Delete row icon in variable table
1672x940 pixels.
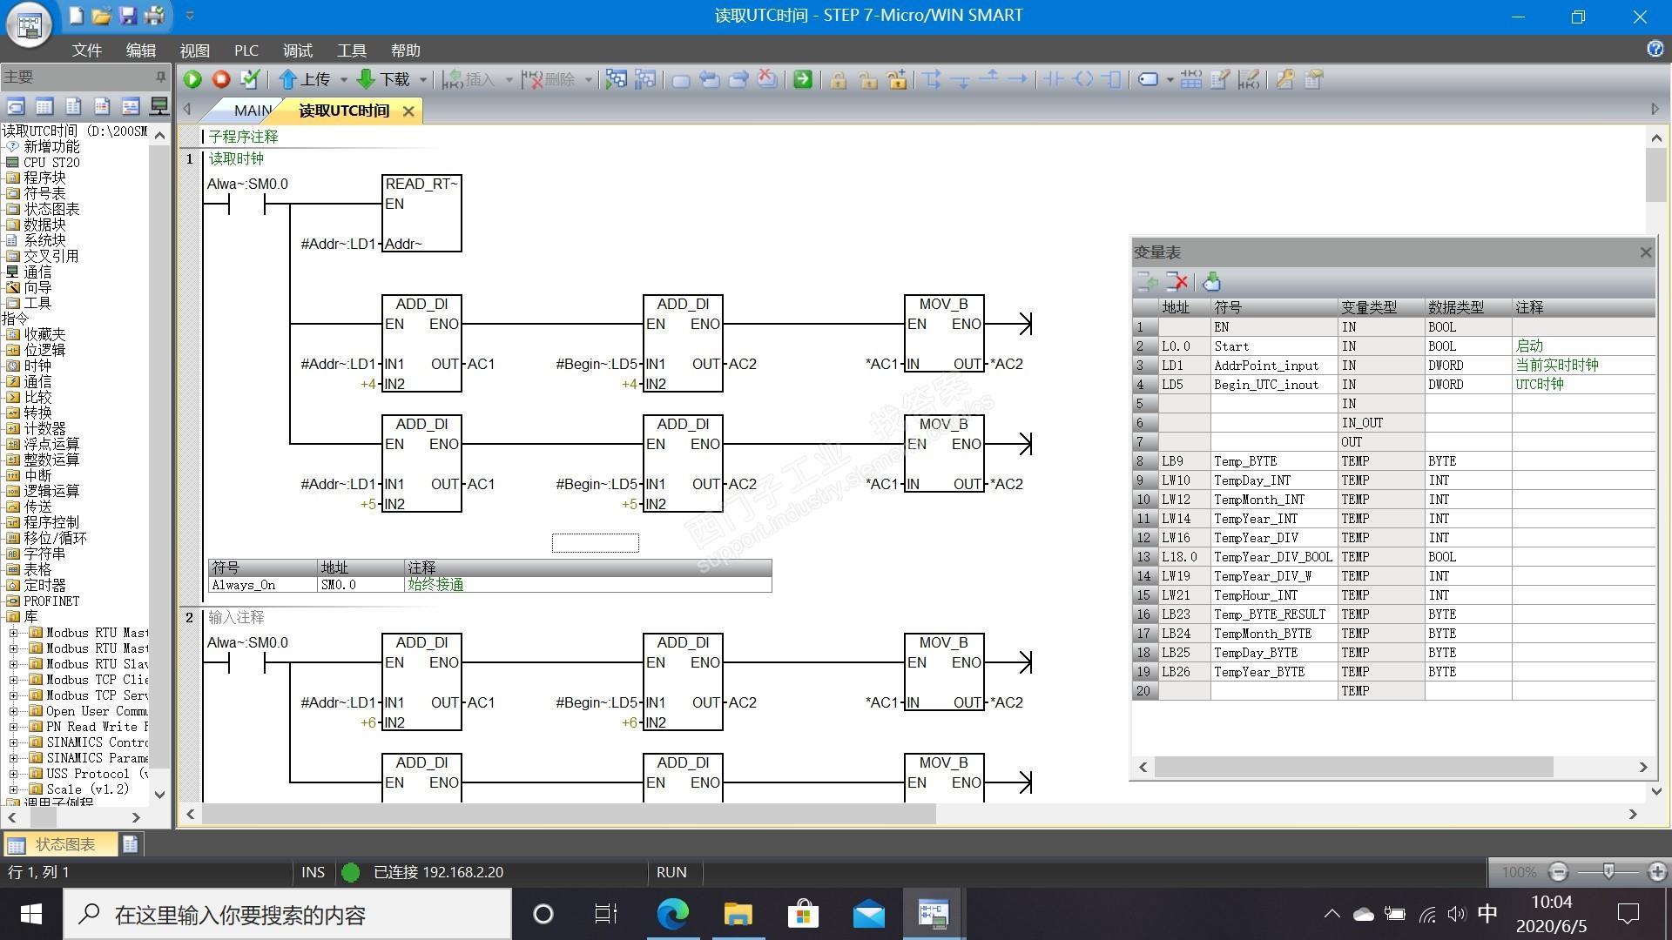point(1177,282)
